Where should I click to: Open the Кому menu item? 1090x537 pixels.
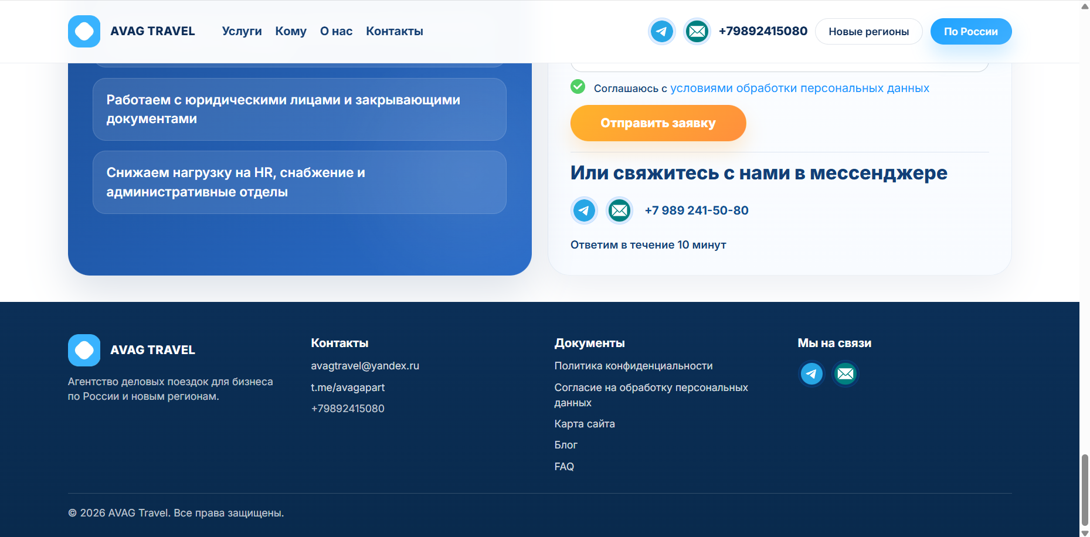point(291,31)
